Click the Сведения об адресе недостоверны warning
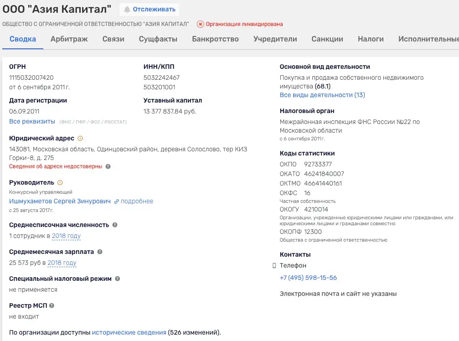The height and width of the screenshot is (341, 459). point(56,166)
